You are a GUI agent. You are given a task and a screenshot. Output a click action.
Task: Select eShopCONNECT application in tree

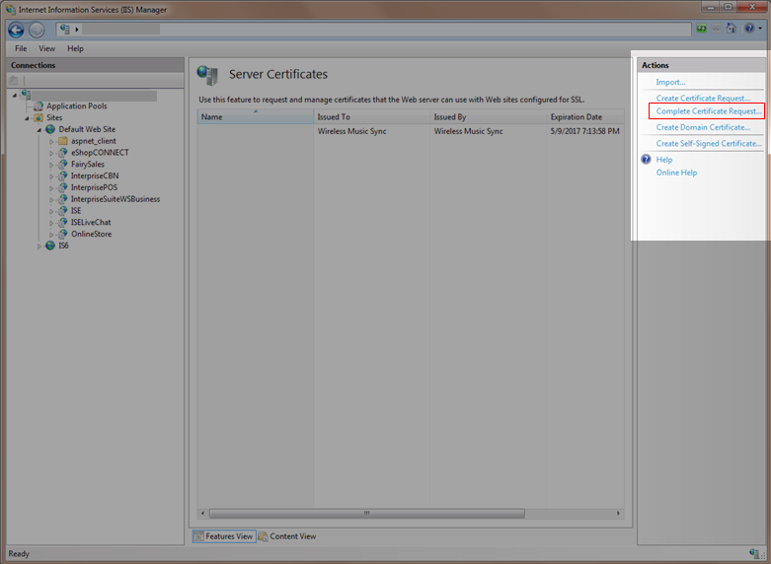(x=99, y=153)
